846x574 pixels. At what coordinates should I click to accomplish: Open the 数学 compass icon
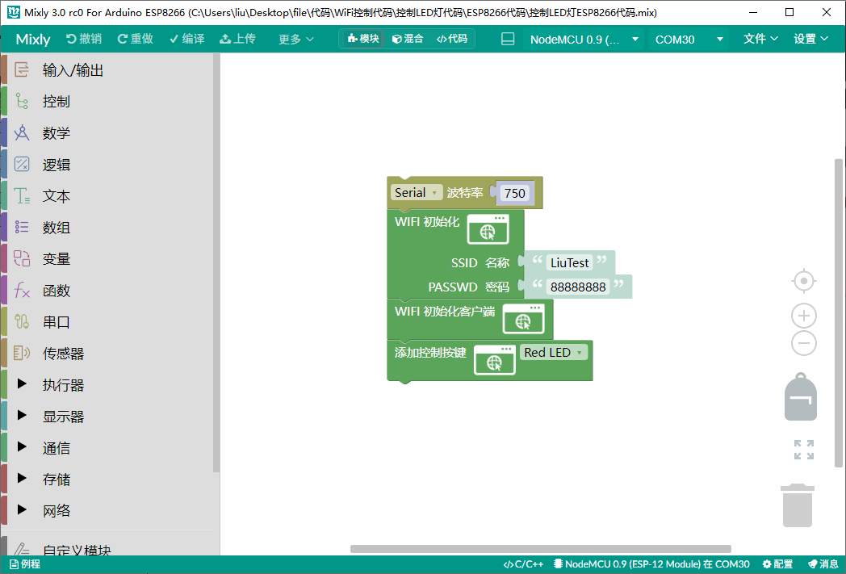[x=22, y=132]
